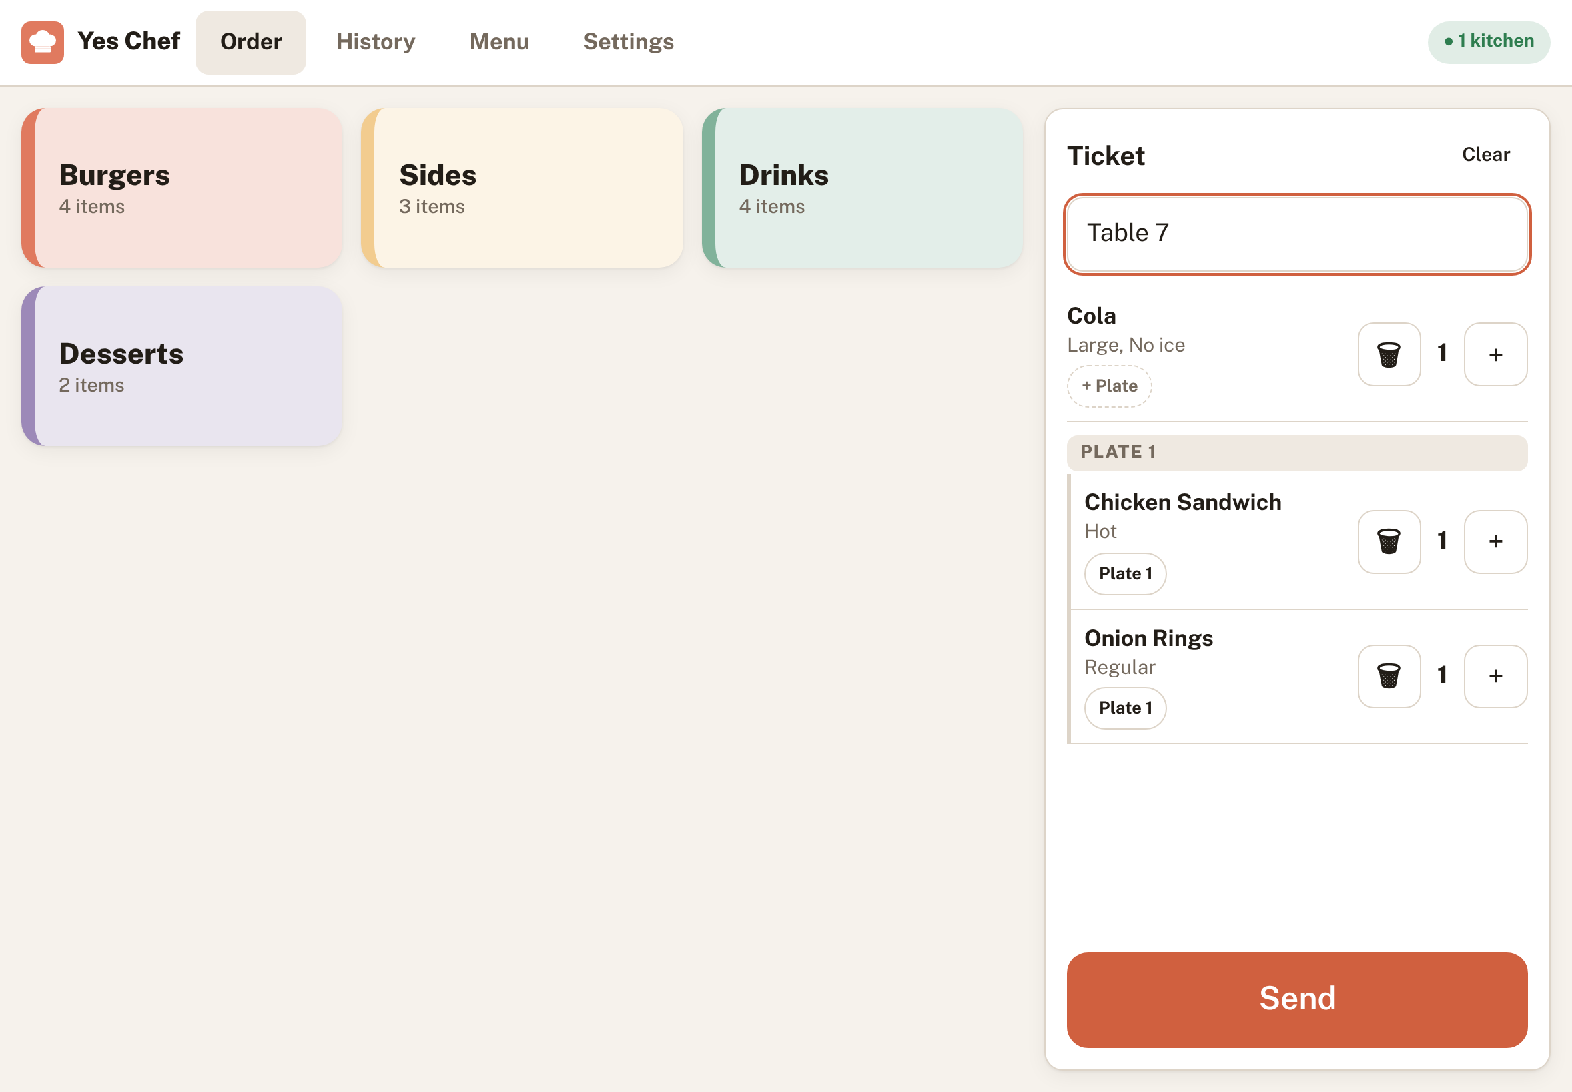Screen dimensions: 1572x1092
Task: Clear the current ticket
Action: (x=1486, y=154)
